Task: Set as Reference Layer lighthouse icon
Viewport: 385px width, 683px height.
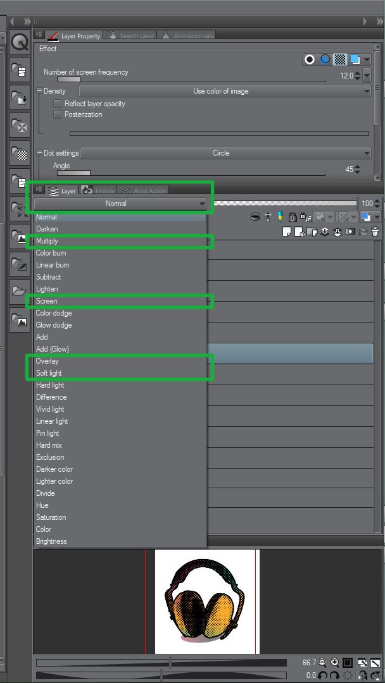Action: pos(268,216)
